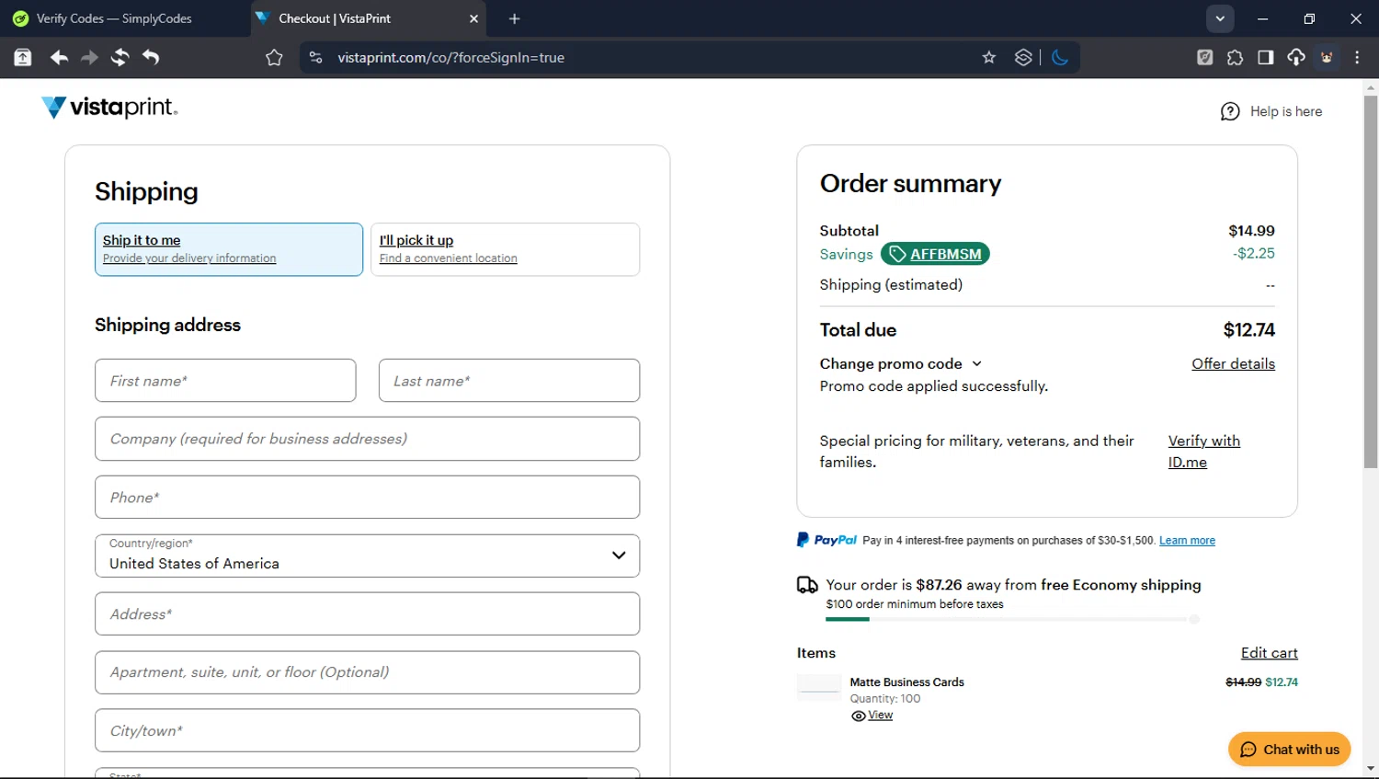This screenshot has width=1379, height=779.
Task: Expand the Change promo code section
Action: (900, 364)
